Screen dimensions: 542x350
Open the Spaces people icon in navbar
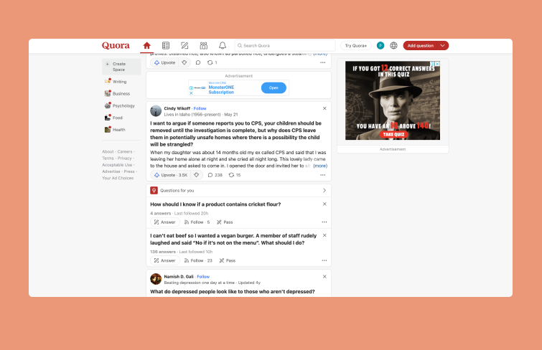pos(204,46)
